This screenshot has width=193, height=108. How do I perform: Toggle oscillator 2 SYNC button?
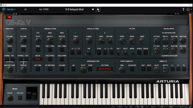pyautogui.click(x=99, y=52)
